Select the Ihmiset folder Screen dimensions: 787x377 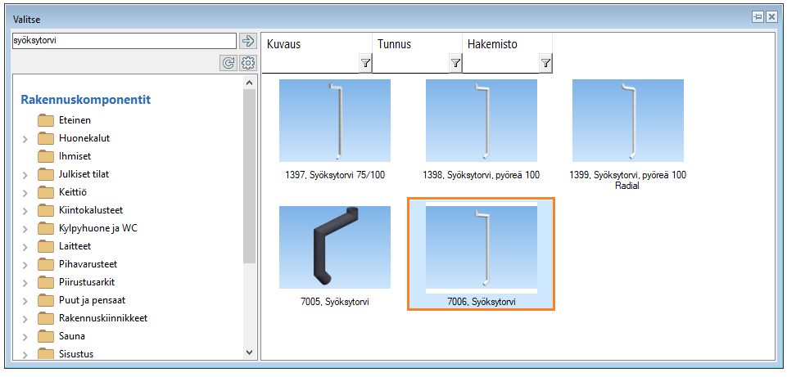(x=75, y=156)
